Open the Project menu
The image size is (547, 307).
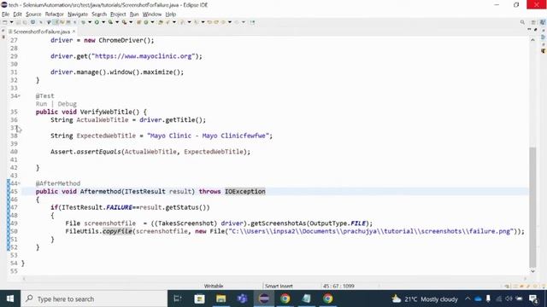[x=118, y=14]
